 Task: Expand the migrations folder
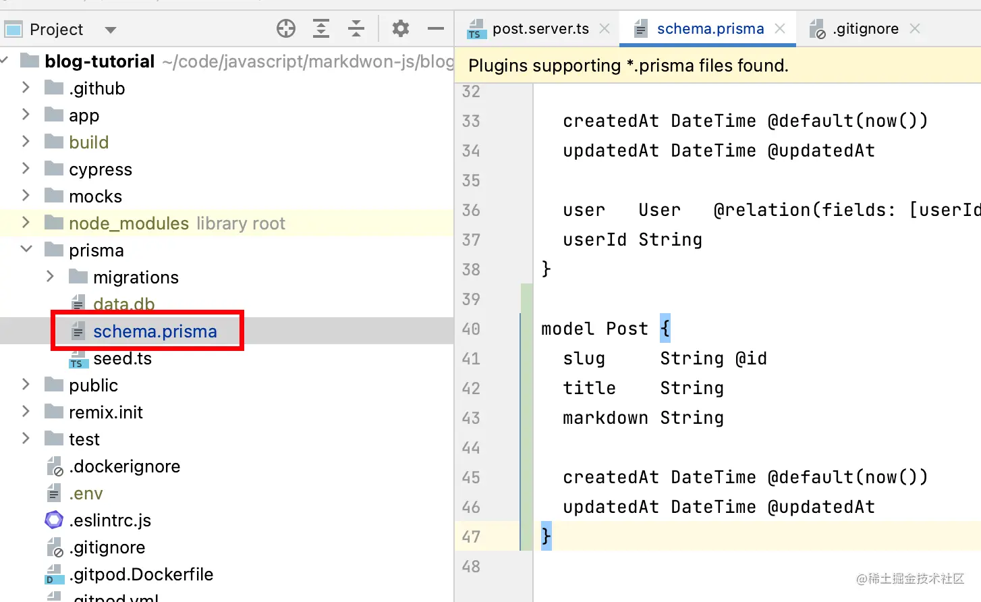50,277
